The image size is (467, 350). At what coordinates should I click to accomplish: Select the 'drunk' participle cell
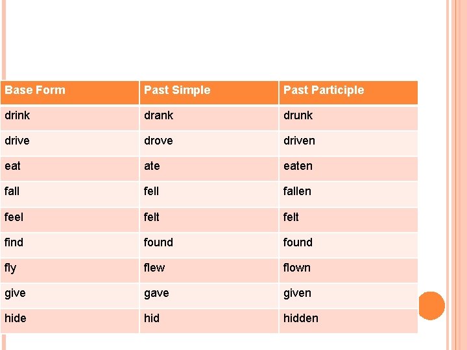coord(298,115)
